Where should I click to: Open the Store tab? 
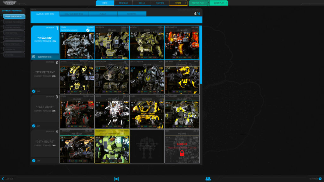pyautogui.click(x=178, y=3)
